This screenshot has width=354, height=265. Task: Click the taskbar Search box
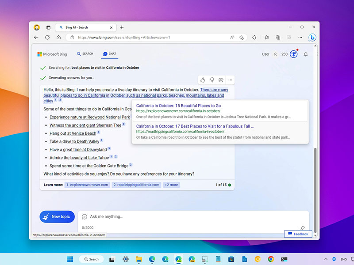92,259
